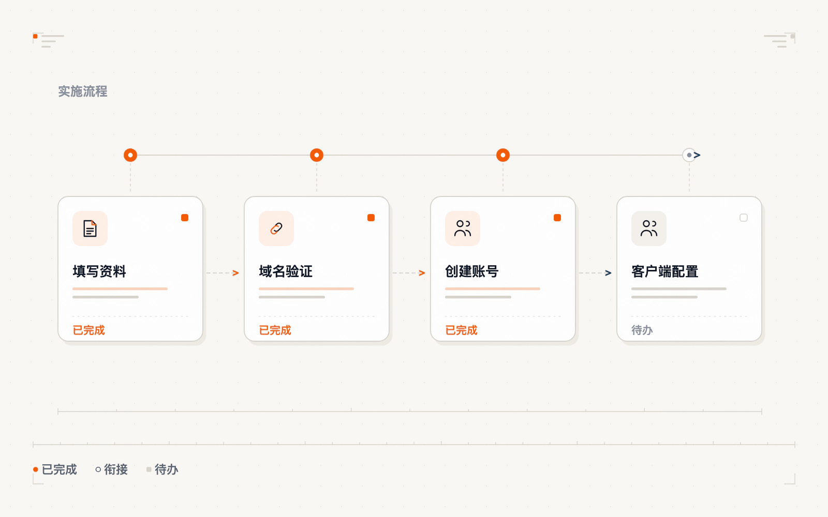This screenshot has width=828, height=517.
Task: Click the 已完成 legend entry
Action: coord(55,469)
